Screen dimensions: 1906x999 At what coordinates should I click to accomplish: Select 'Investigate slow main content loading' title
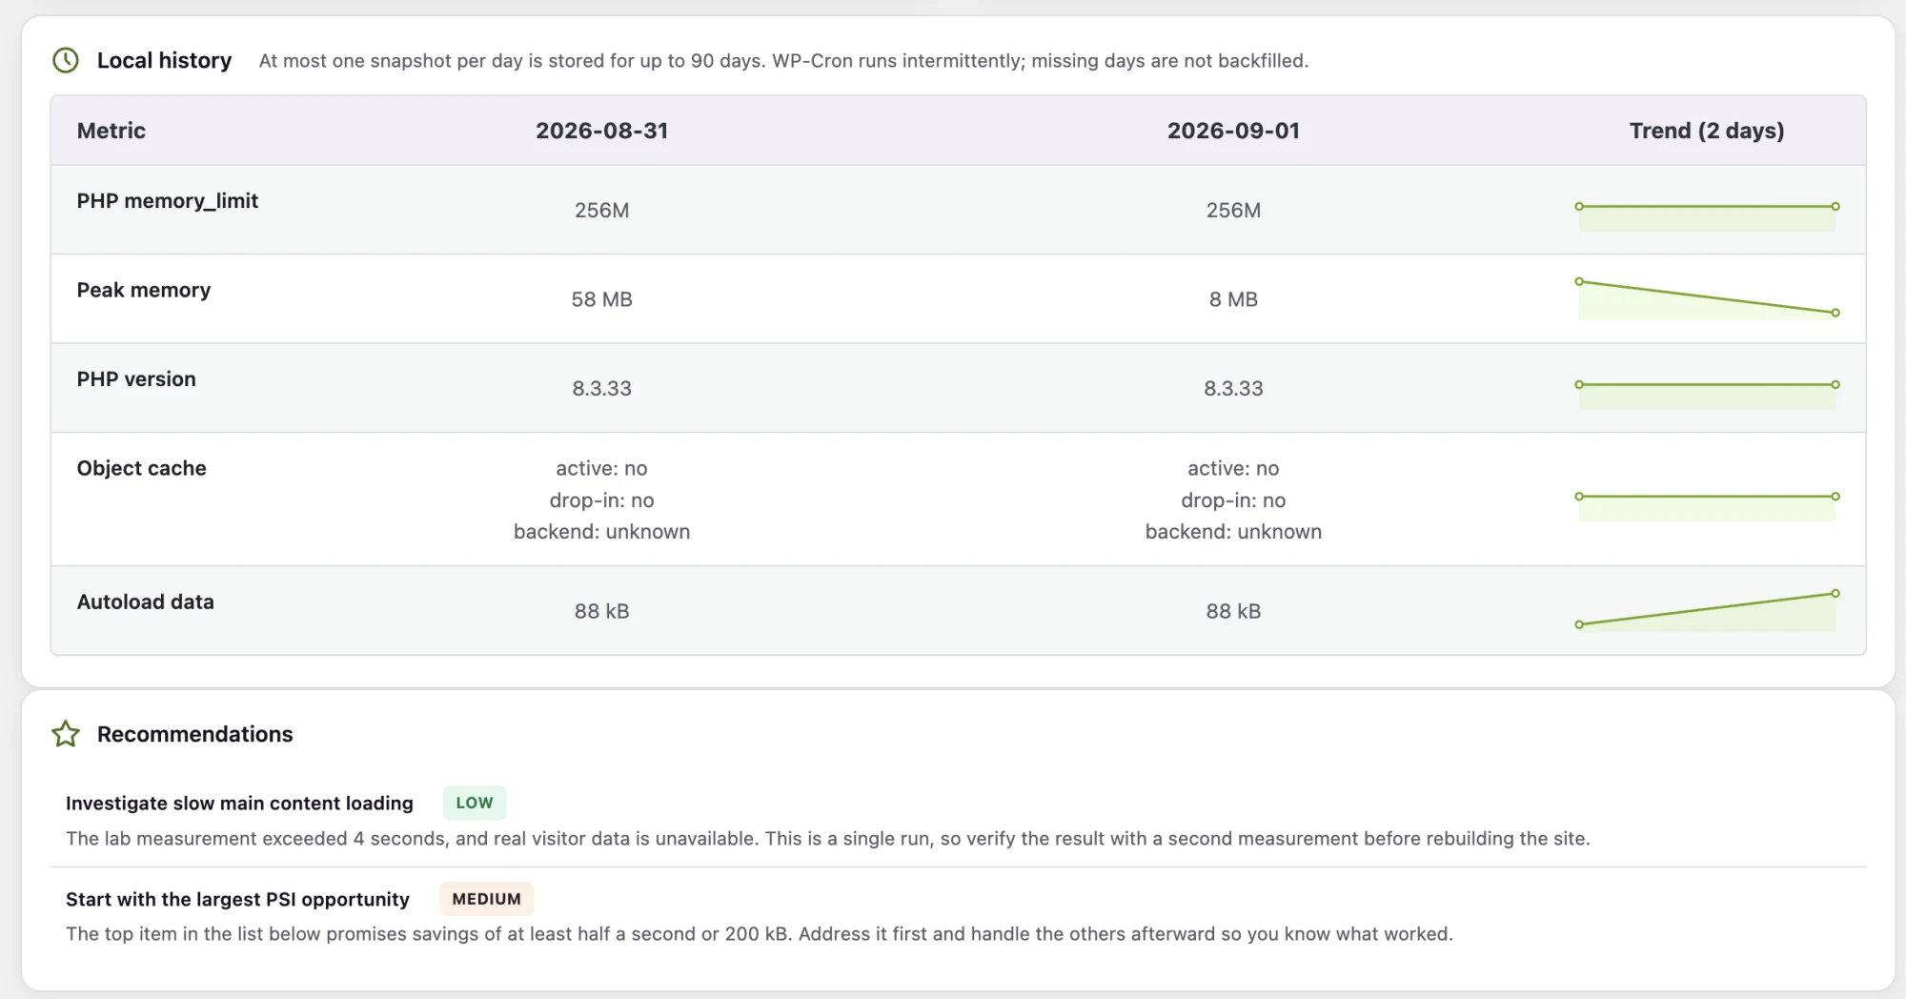click(x=239, y=804)
